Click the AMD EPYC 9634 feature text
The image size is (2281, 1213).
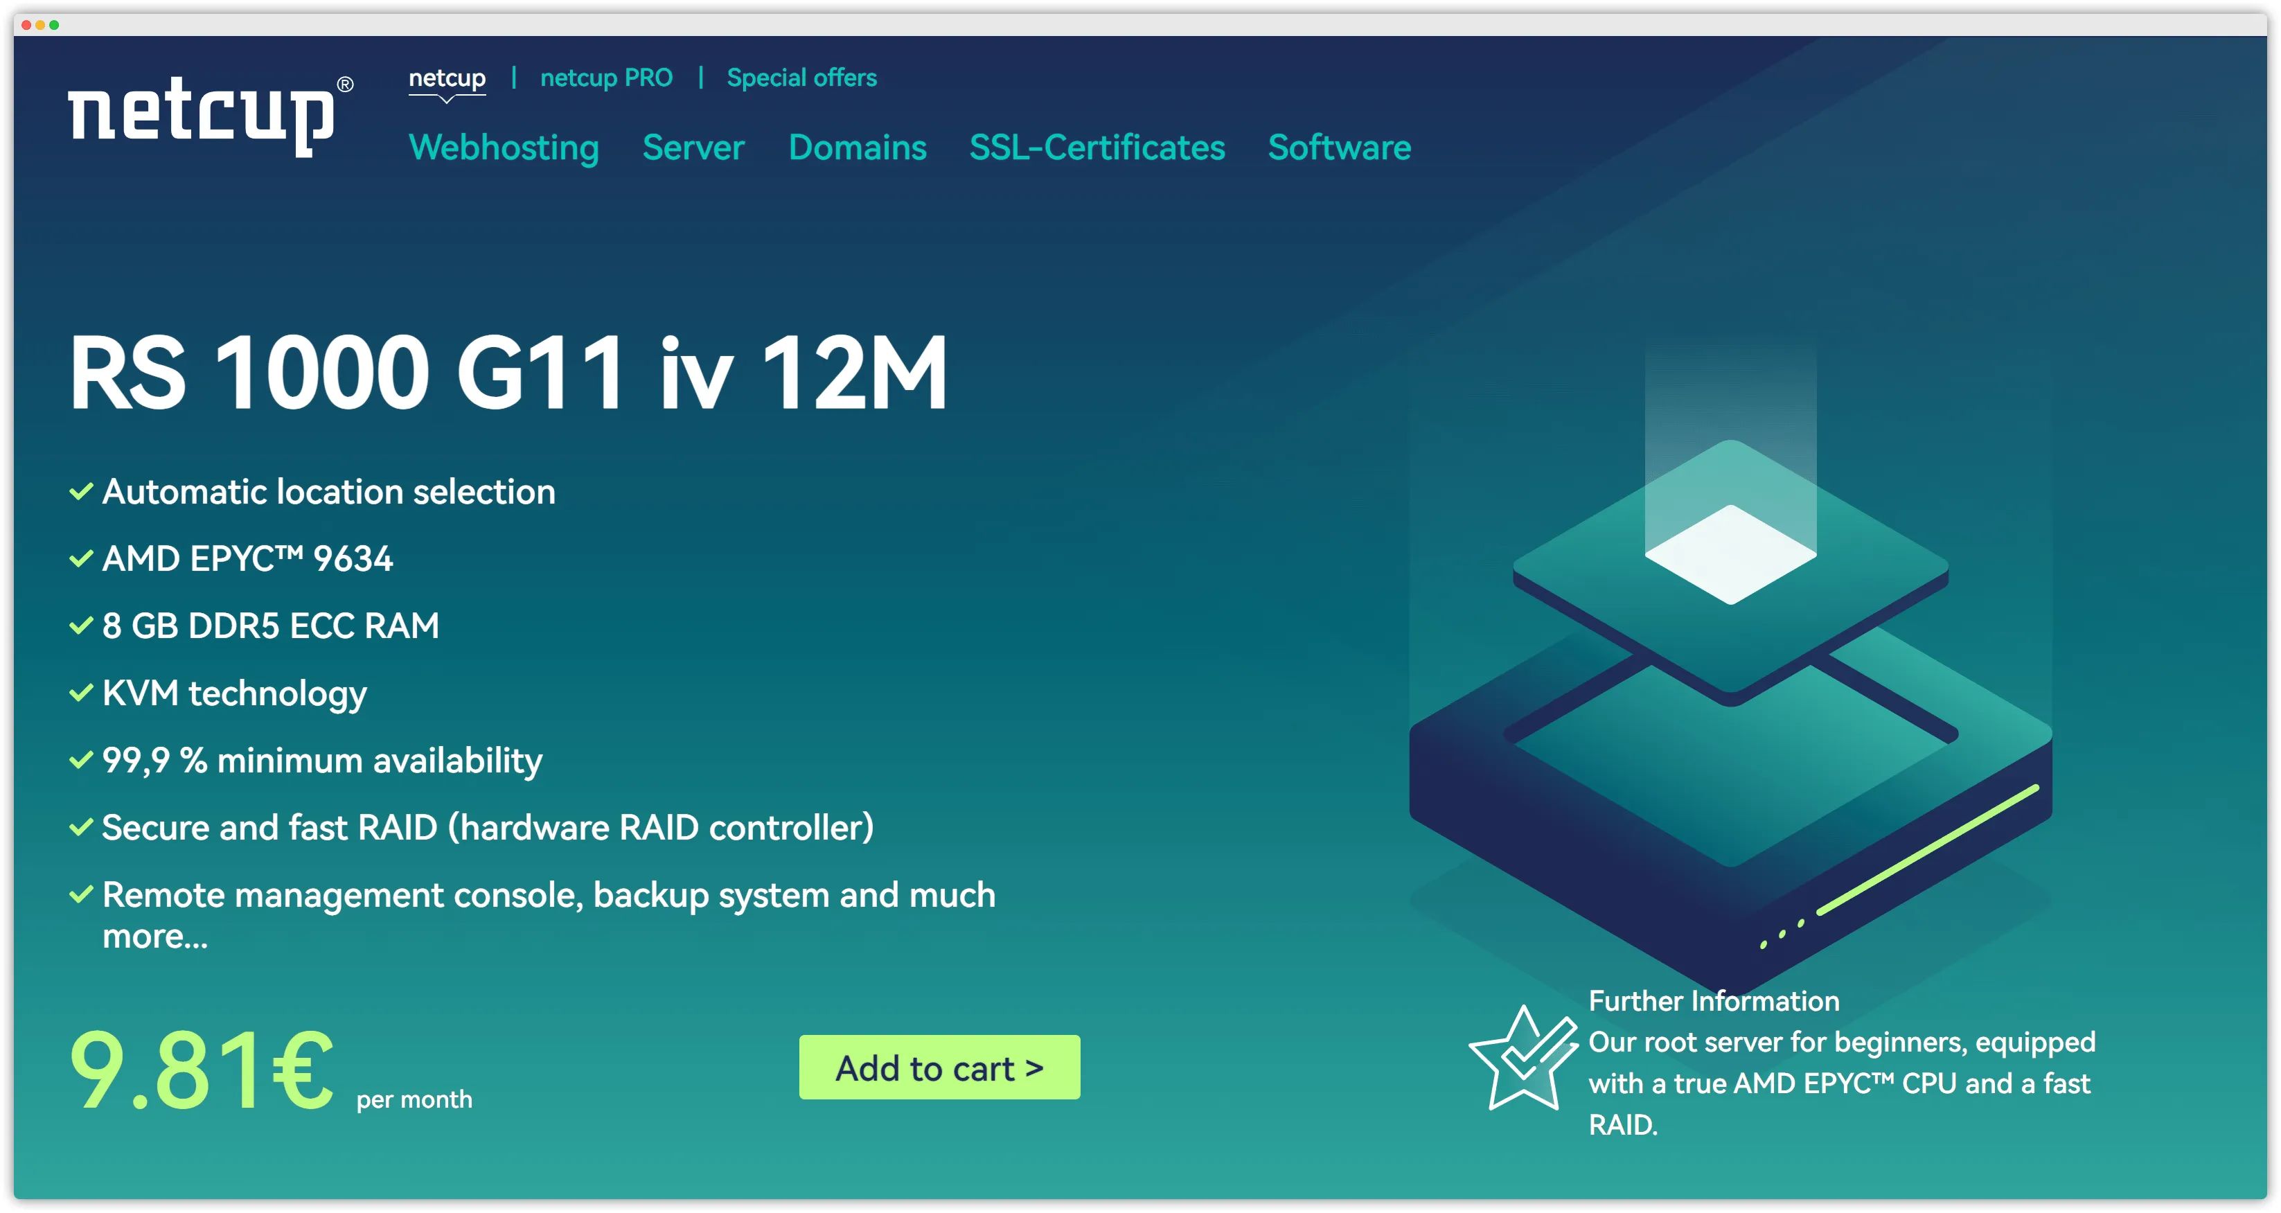[x=247, y=558]
